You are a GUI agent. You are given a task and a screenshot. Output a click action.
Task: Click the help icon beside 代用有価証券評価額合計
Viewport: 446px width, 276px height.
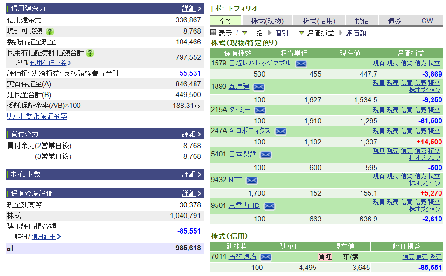(90, 53)
